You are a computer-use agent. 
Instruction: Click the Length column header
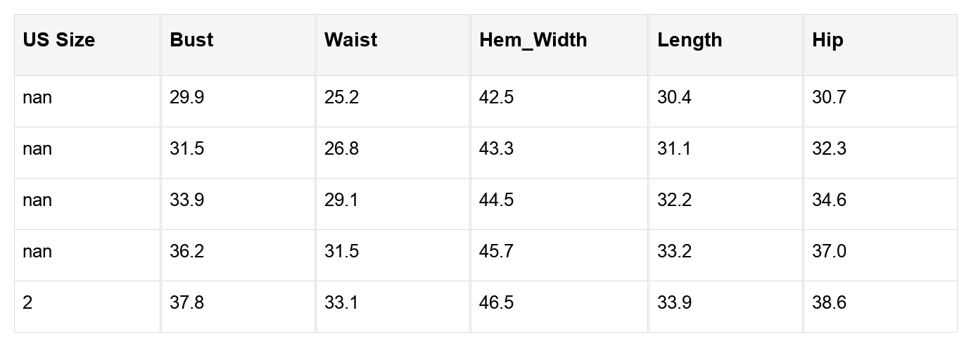point(690,40)
